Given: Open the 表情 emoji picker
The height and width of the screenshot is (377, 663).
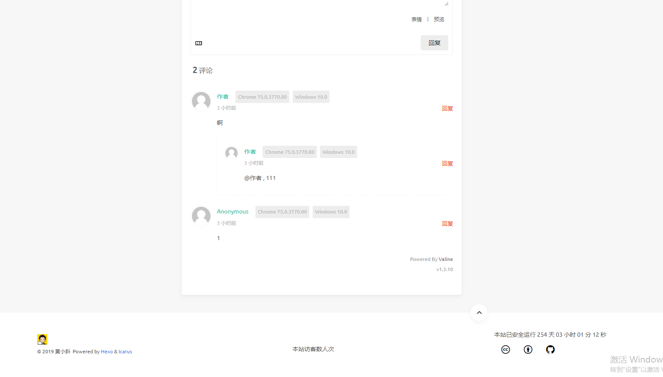Looking at the screenshot, I should click(416, 19).
